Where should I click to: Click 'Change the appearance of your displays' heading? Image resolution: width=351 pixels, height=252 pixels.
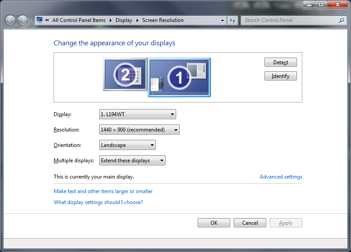tap(114, 43)
